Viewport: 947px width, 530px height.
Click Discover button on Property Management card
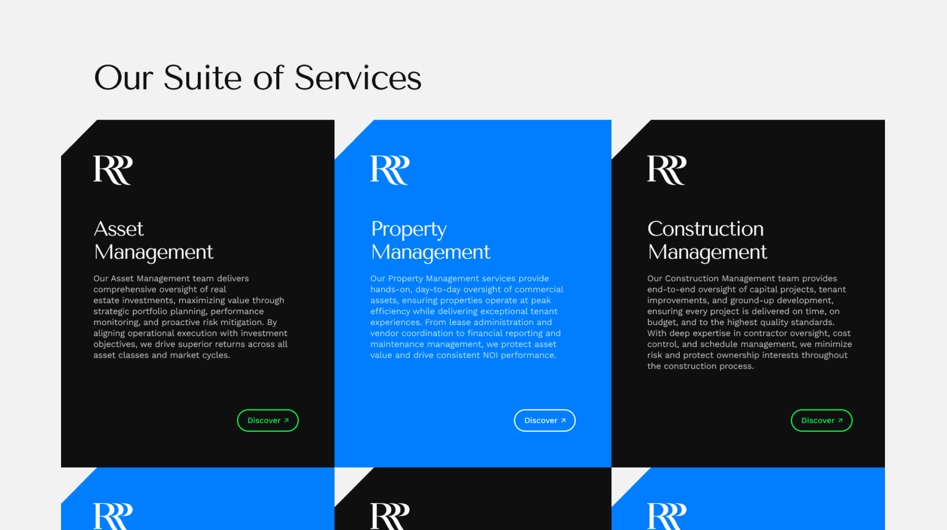pos(545,421)
